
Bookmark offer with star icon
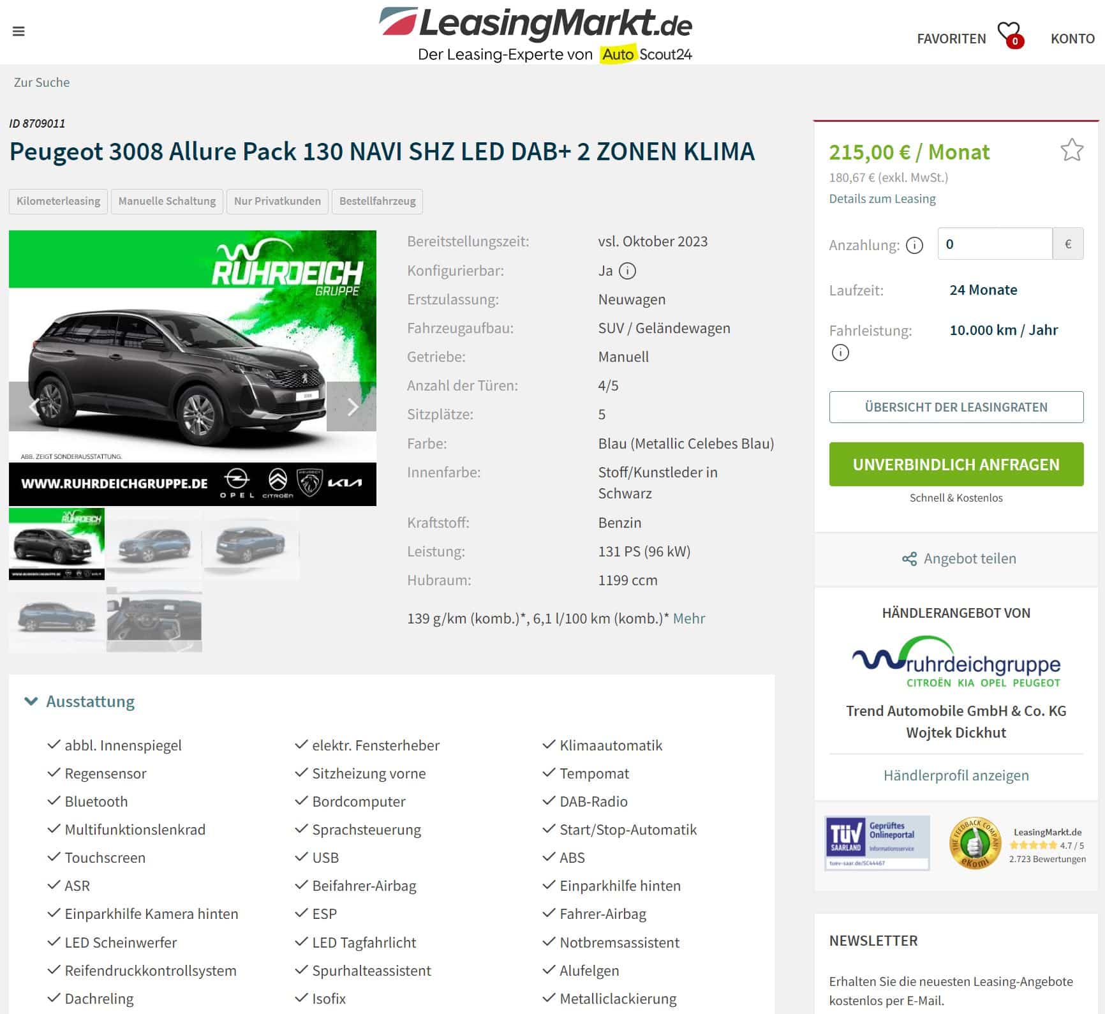[x=1072, y=151]
